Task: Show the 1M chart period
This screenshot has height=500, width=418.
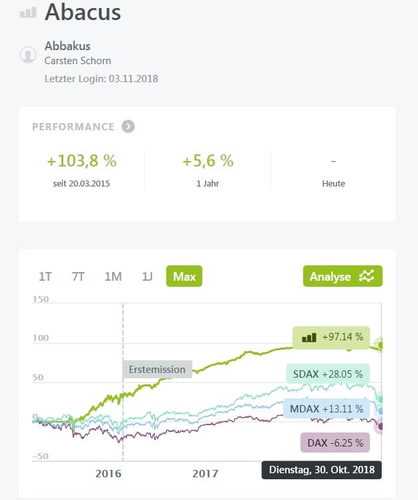Action: click(x=112, y=276)
